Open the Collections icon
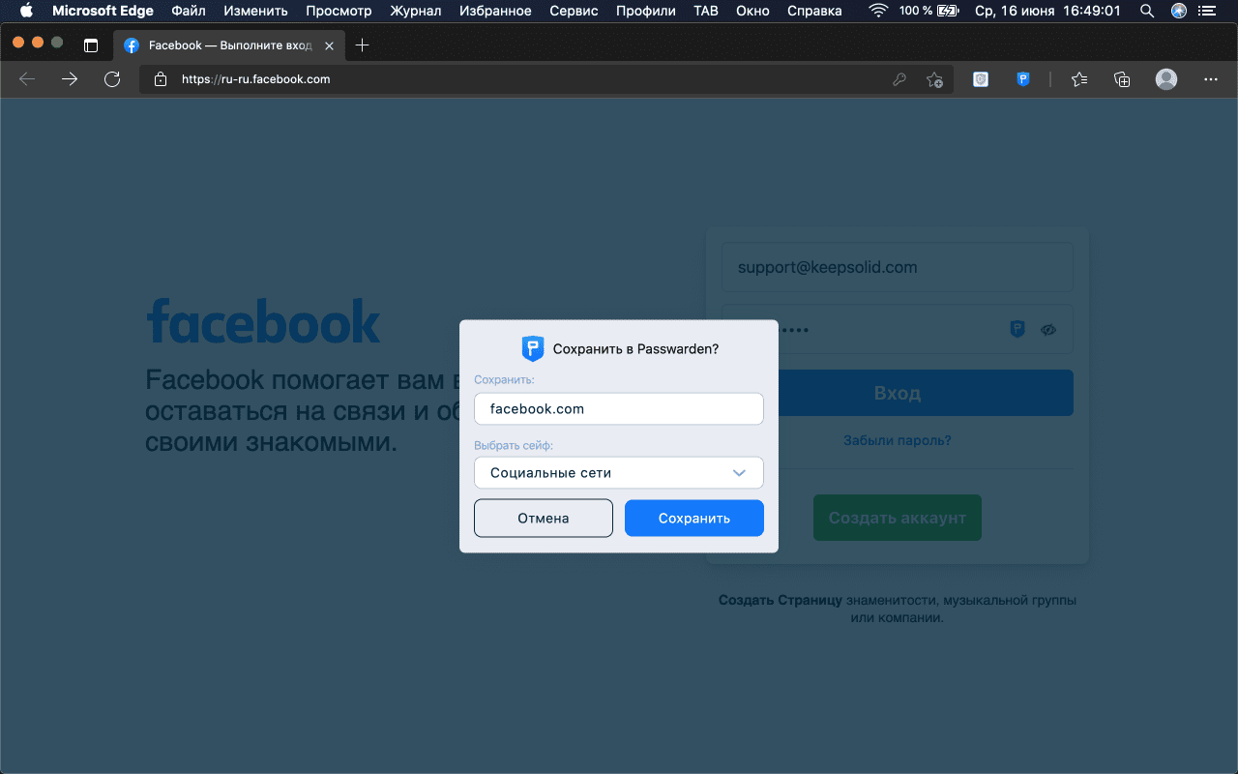Screen dimensions: 1238x774 coord(1122,79)
